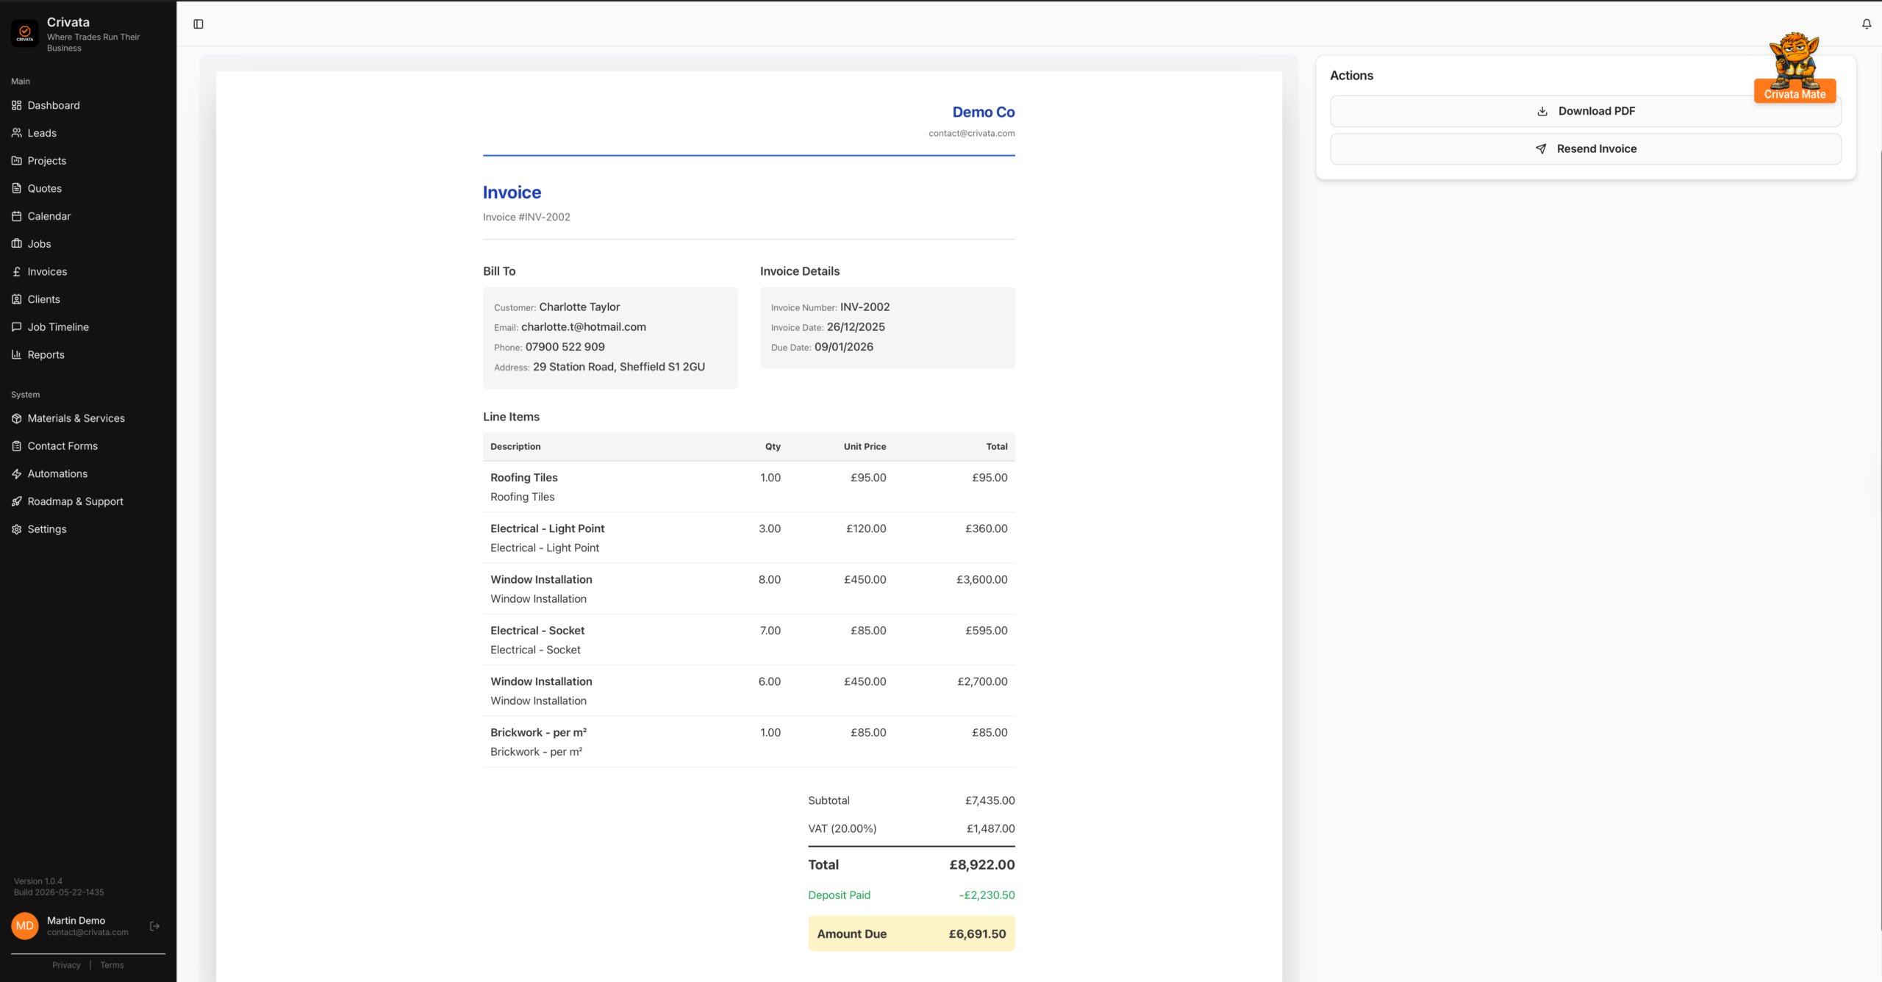The width and height of the screenshot is (1882, 982).
Task: Click the Electrical - Socket quantity 7.00
Action: click(770, 631)
